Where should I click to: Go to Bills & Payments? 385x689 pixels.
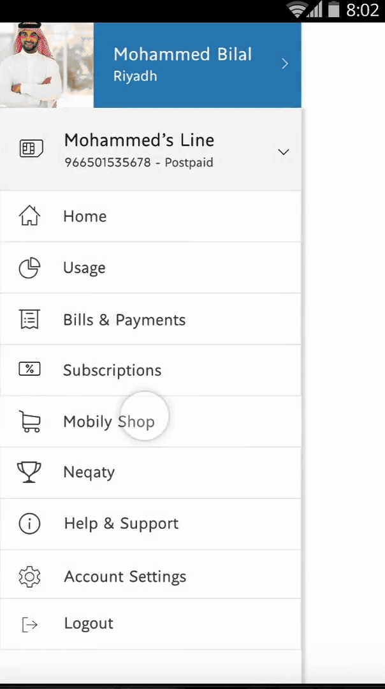(124, 320)
